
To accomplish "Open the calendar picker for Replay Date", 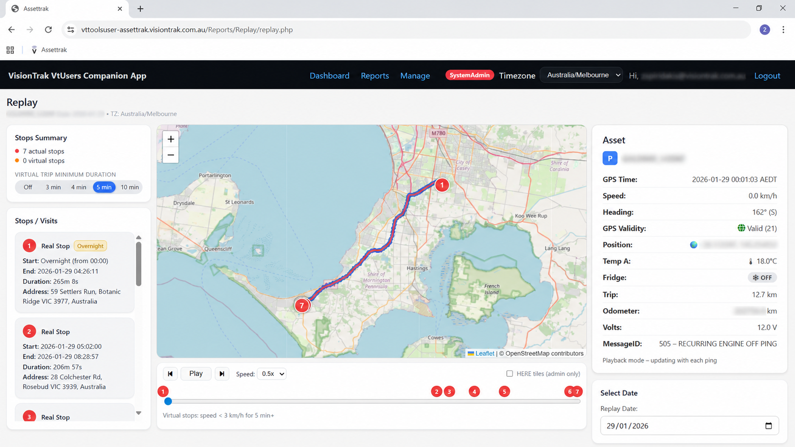I will point(768,426).
